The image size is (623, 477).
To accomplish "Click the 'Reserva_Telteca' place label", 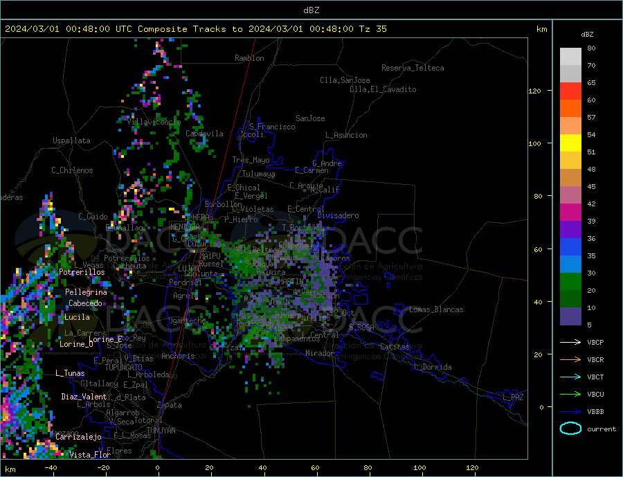I will (413, 68).
